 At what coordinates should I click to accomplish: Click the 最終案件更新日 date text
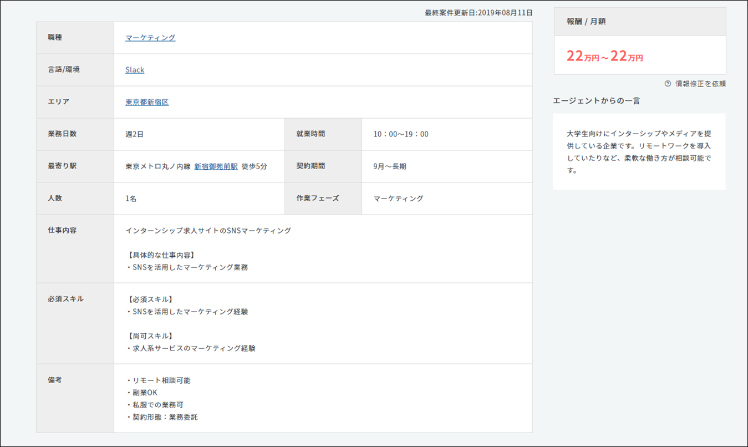pos(479,13)
